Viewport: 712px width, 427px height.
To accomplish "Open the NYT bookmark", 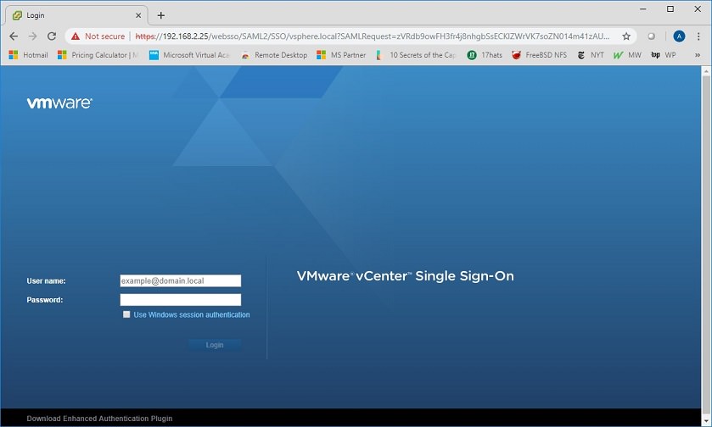I will [x=591, y=55].
